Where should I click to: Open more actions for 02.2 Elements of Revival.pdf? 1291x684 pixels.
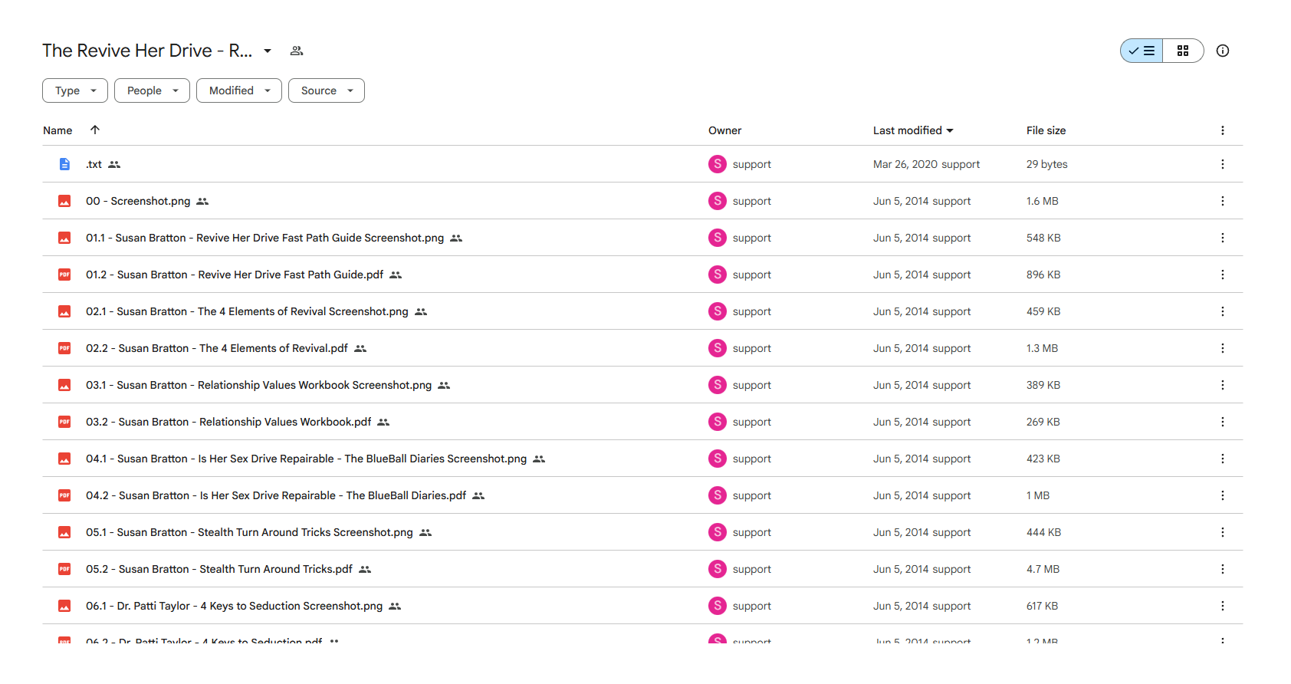click(x=1223, y=348)
